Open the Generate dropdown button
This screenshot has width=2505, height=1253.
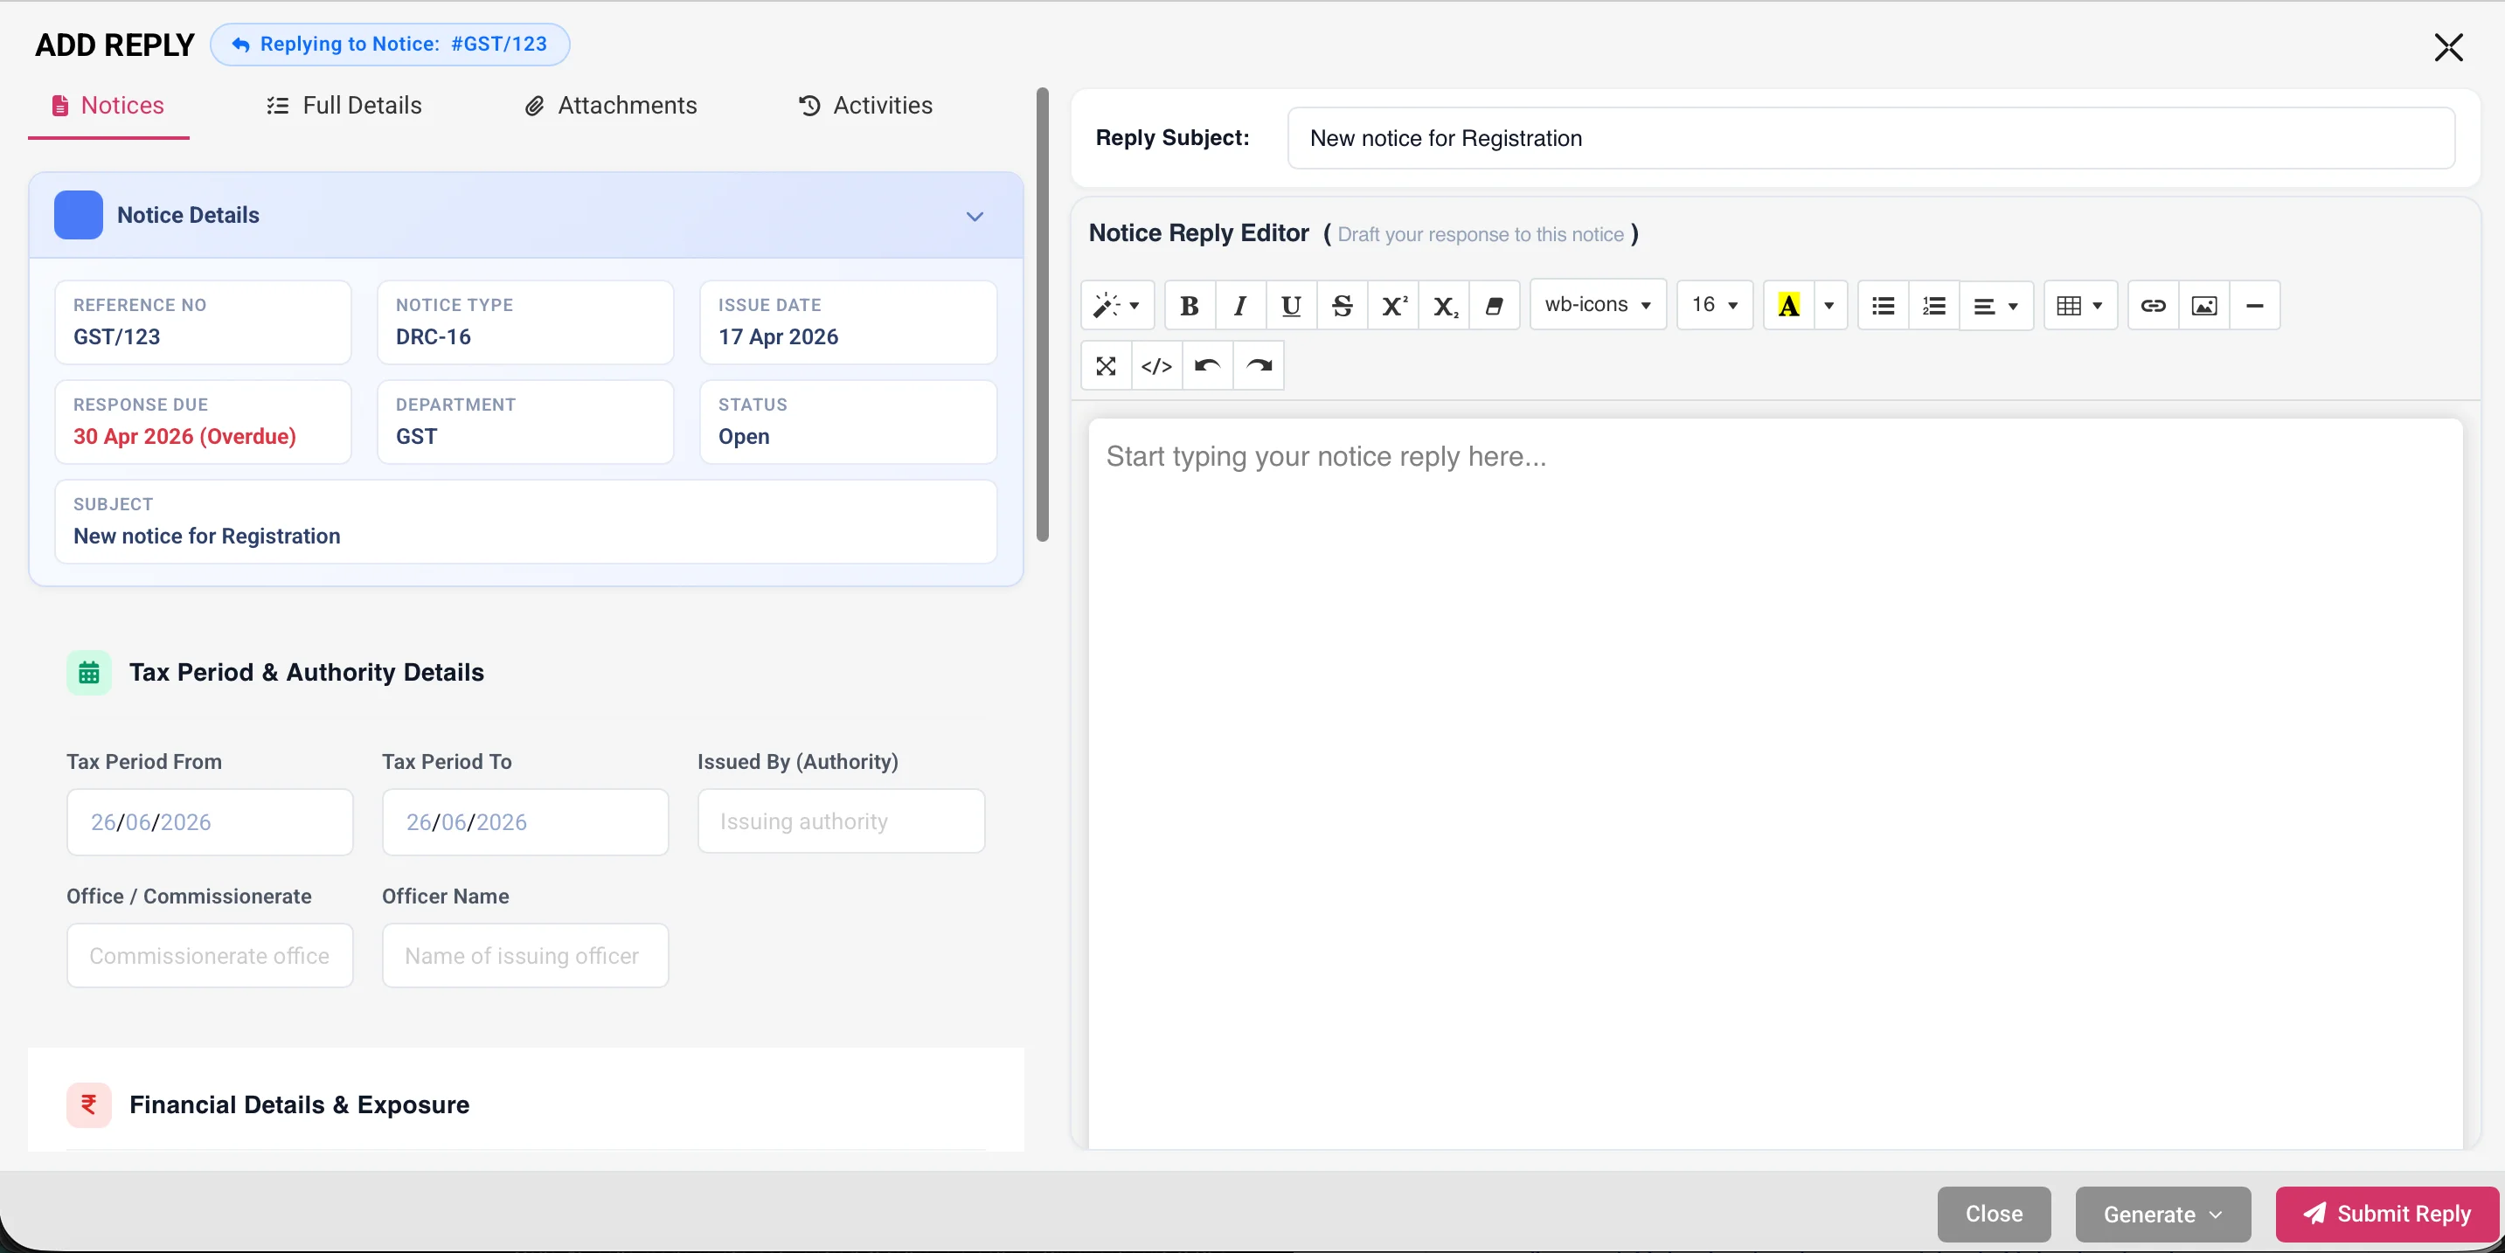pyautogui.click(x=2162, y=1215)
